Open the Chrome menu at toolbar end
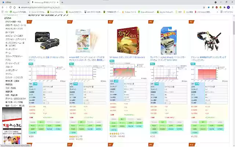Screen dimensions: 235x147 click(232, 7)
